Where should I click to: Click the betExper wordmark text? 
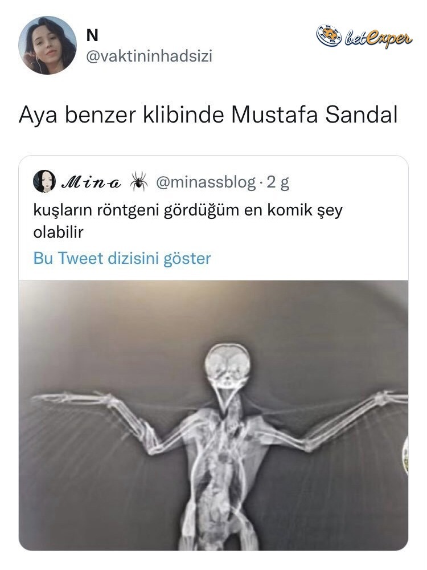tap(379, 38)
